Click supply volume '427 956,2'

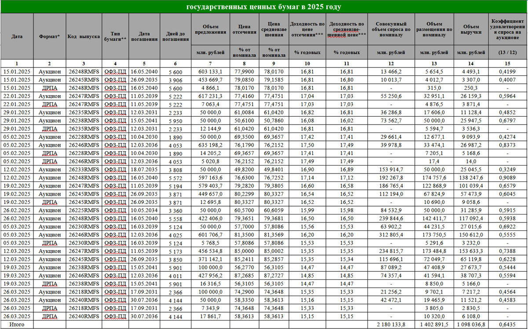pyautogui.click(x=211, y=276)
